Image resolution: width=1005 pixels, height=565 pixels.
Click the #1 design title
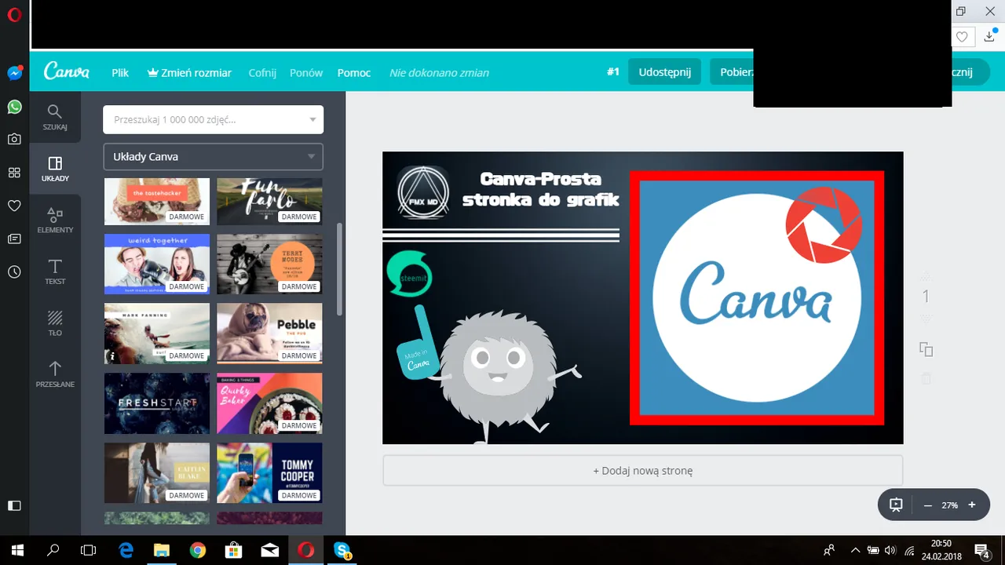(x=613, y=72)
